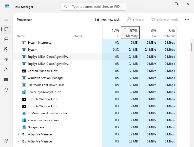The image size is (194, 147).
Task: Select the Usermode Font Driver Host process
Action: click(95, 85)
